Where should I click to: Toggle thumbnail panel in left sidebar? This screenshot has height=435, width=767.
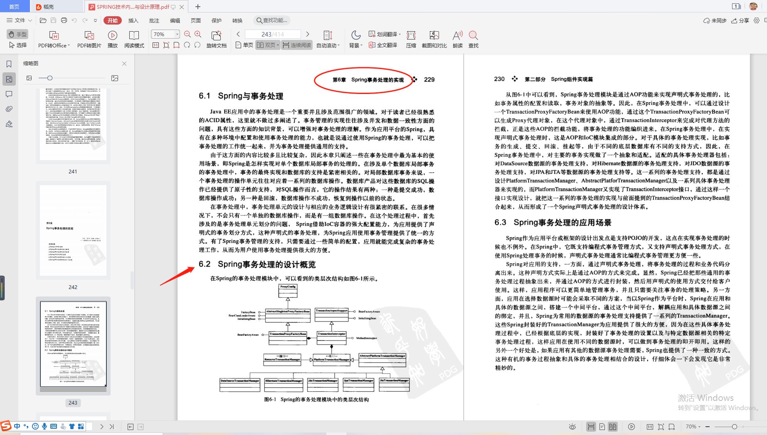tap(9, 79)
